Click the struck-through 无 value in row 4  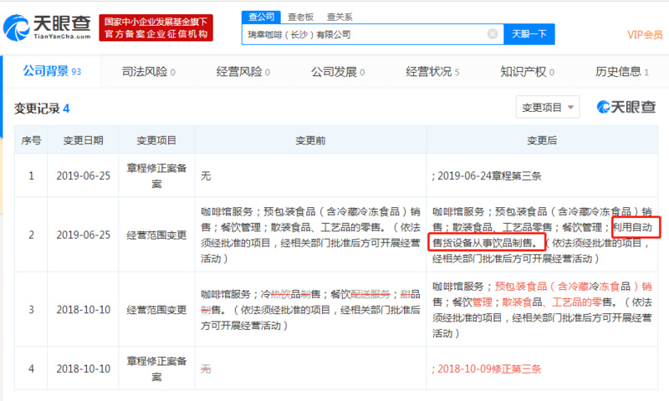206,368
